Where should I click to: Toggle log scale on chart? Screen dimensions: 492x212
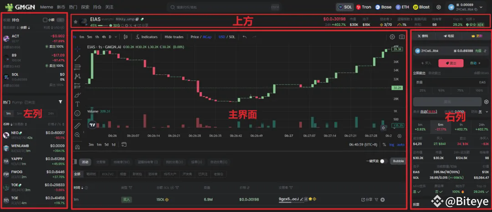[x=392, y=145]
